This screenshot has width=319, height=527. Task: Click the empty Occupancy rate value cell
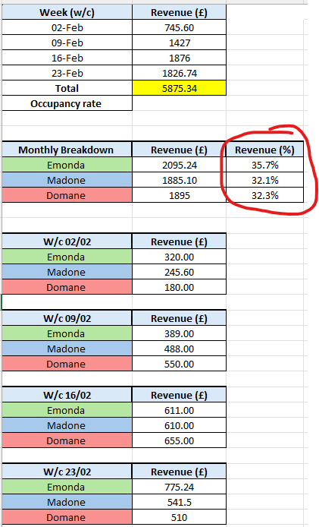[179, 103]
